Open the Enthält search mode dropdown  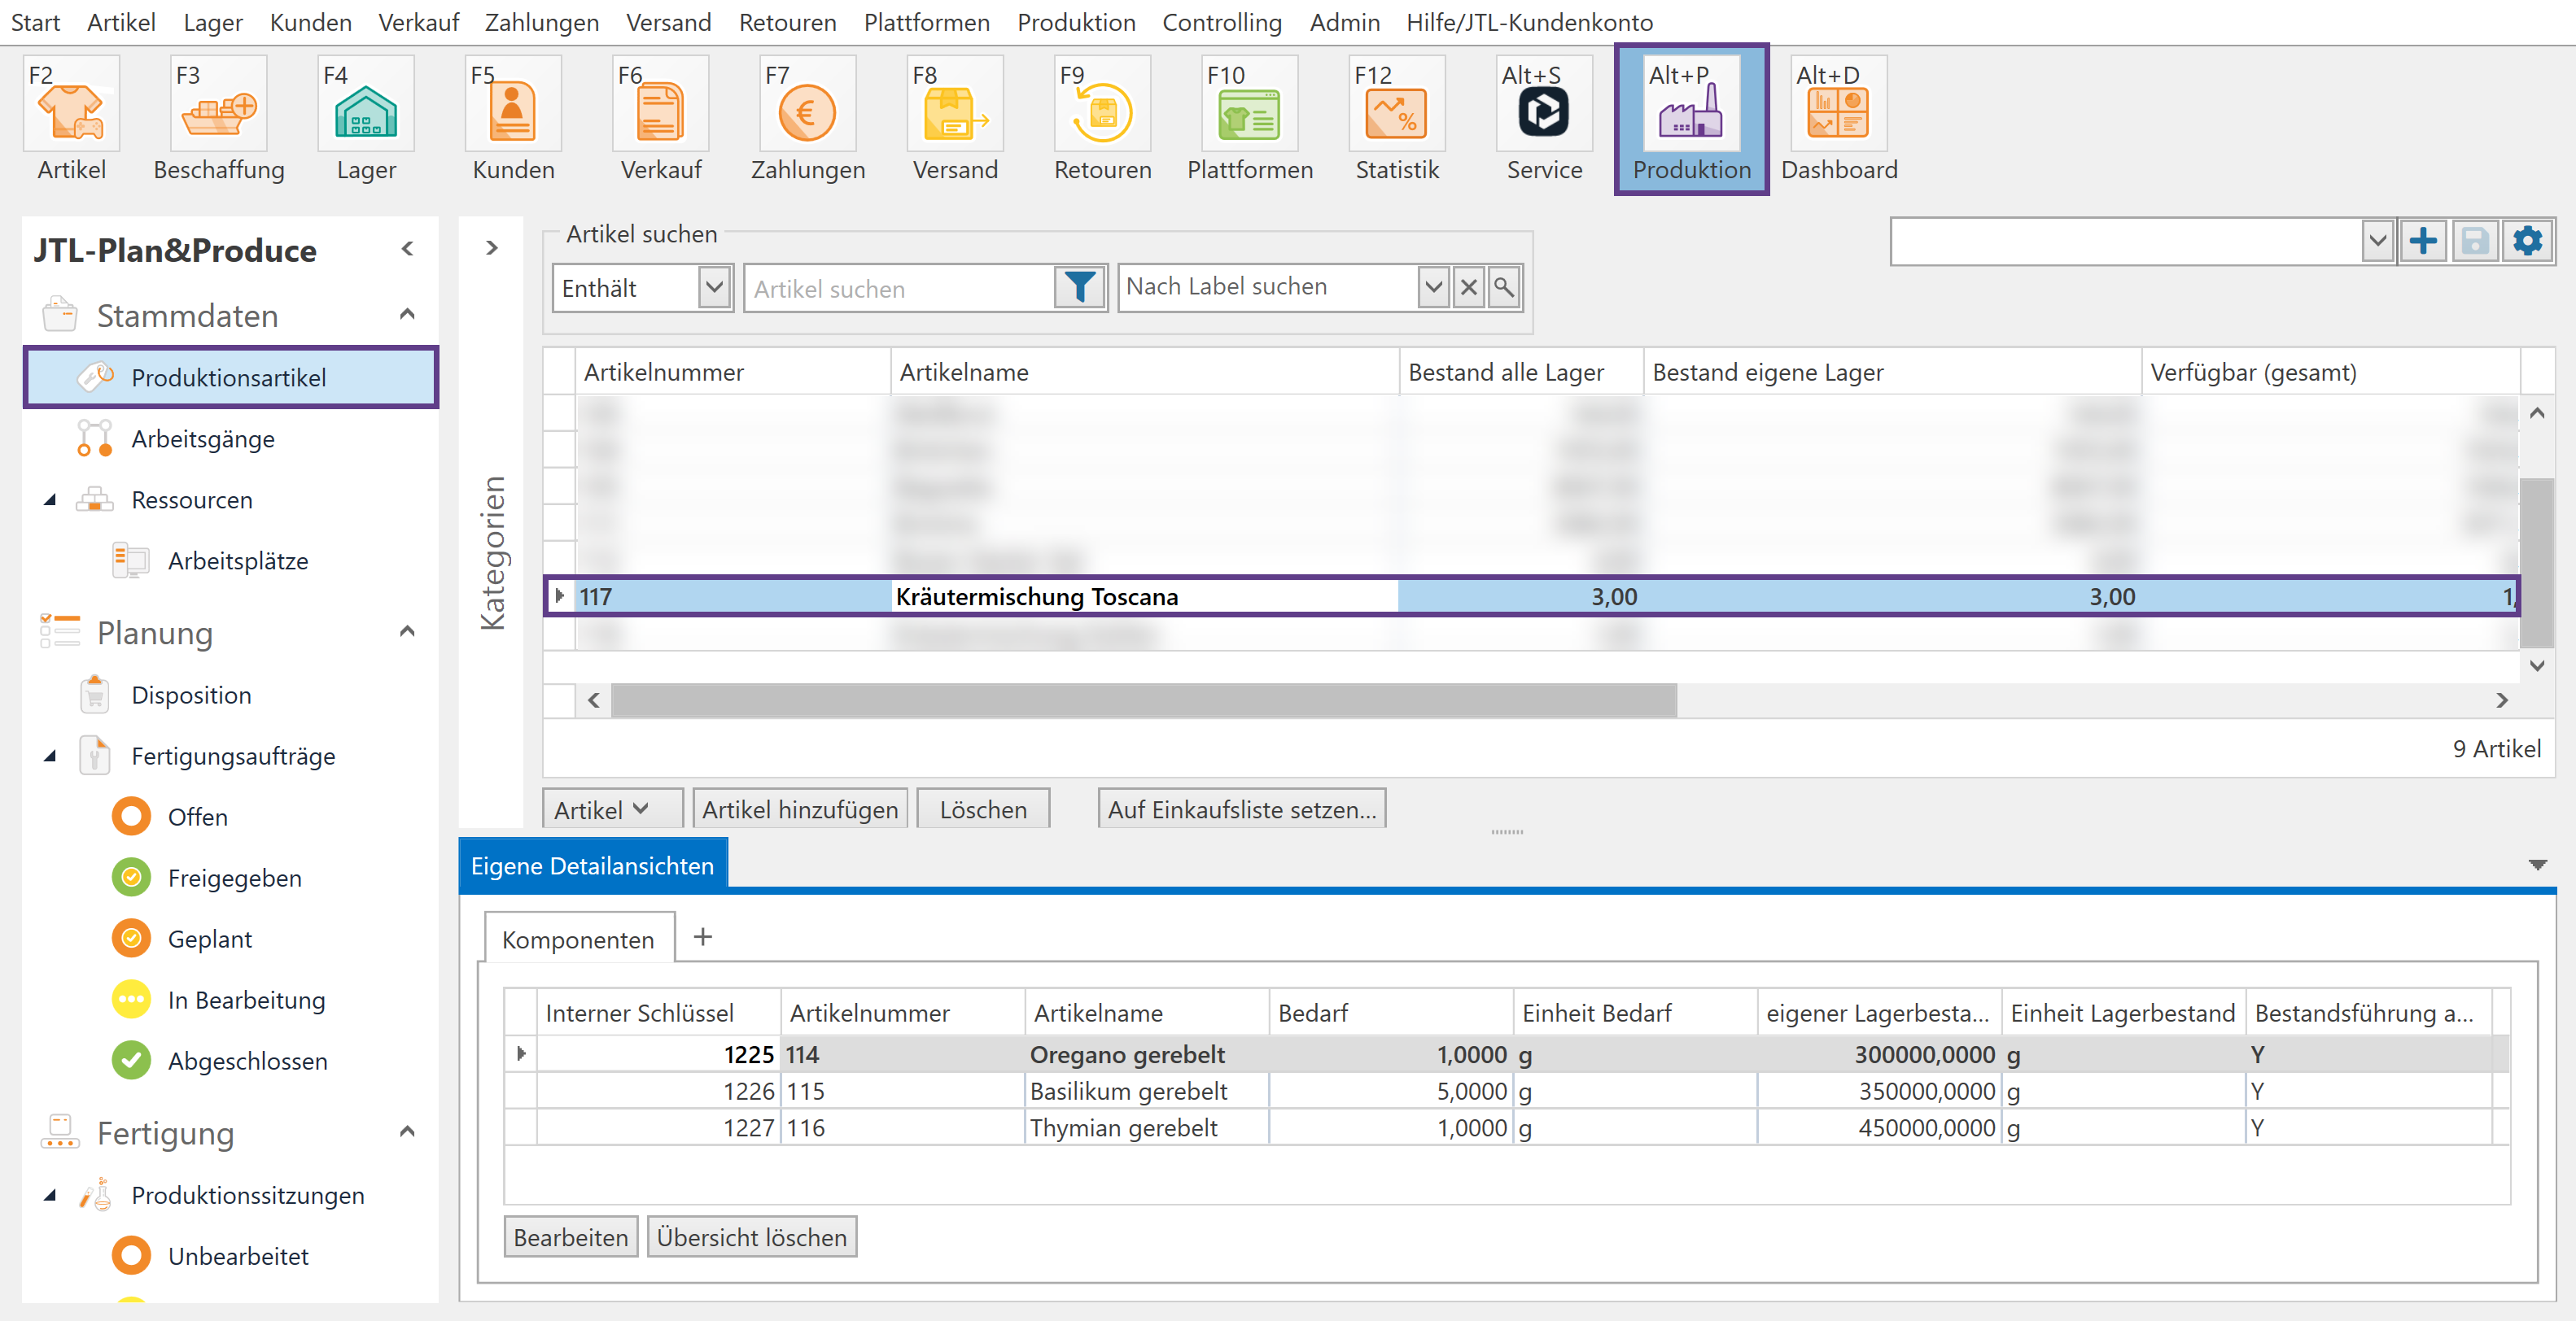click(713, 288)
